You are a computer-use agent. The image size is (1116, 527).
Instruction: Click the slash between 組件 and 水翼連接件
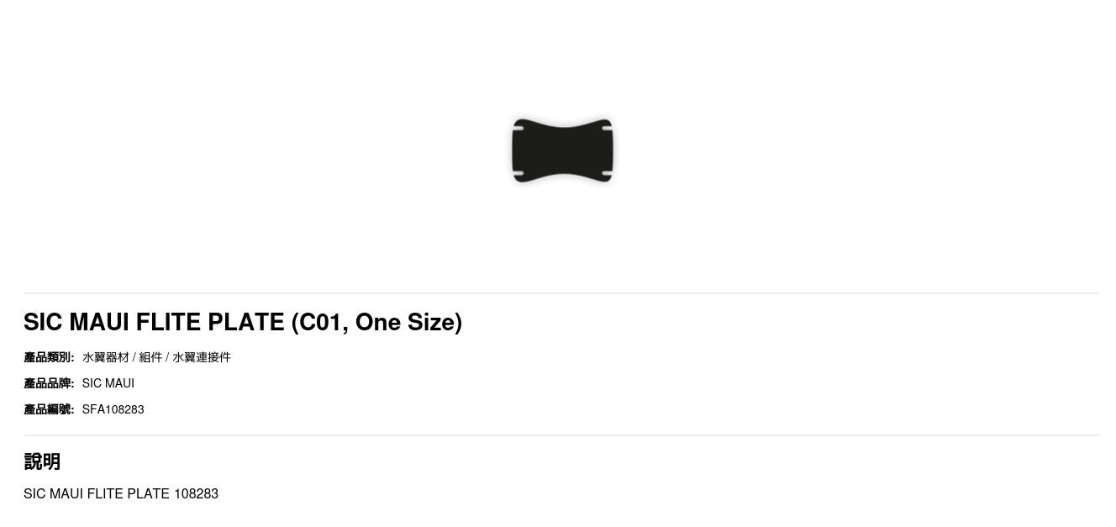[167, 357]
